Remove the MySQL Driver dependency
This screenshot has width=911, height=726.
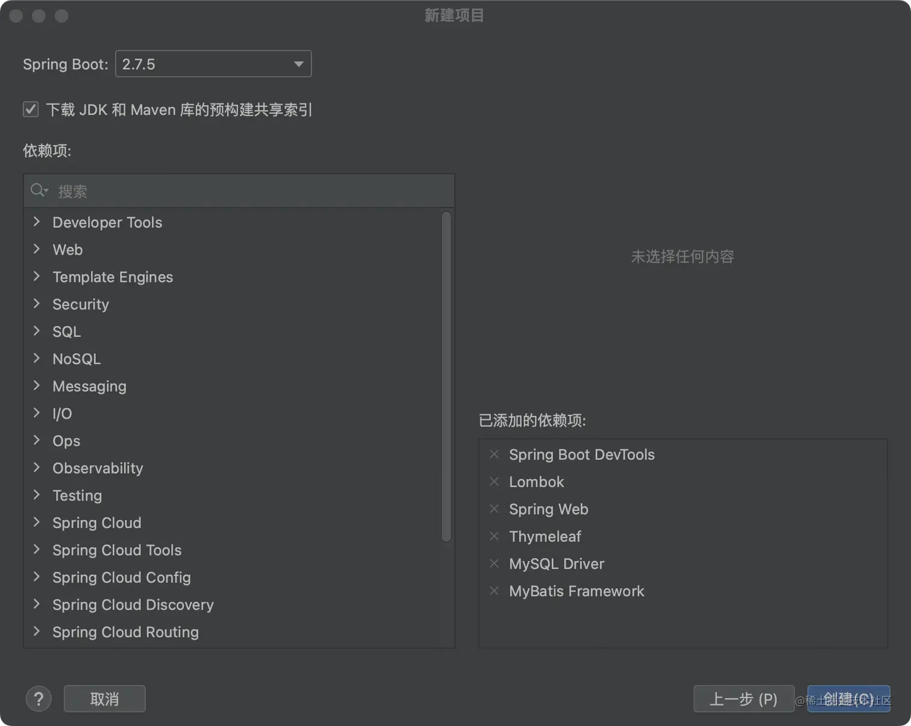pos(494,563)
